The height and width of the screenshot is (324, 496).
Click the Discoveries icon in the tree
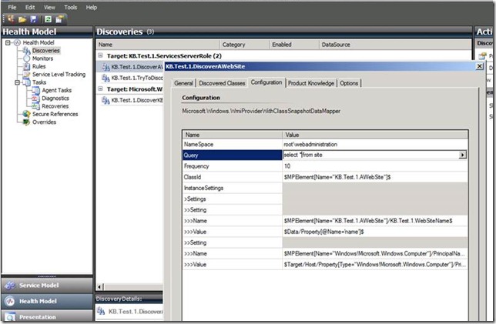click(27, 51)
